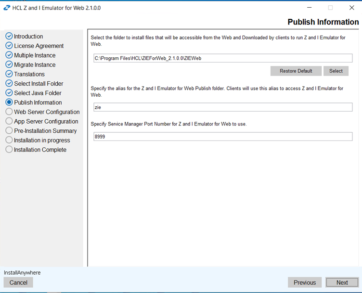Viewport: 362px width, 293px height.
Task: Click the Translations step checkmark icon
Action: click(x=9, y=74)
